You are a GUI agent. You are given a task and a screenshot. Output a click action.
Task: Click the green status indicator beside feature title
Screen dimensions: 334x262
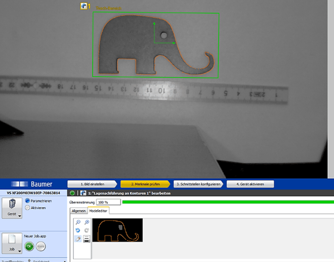click(x=72, y=193)
